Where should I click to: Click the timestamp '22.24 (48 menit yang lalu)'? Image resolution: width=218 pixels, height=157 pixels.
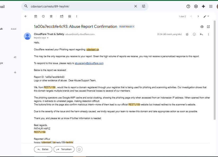coord(169,34)
